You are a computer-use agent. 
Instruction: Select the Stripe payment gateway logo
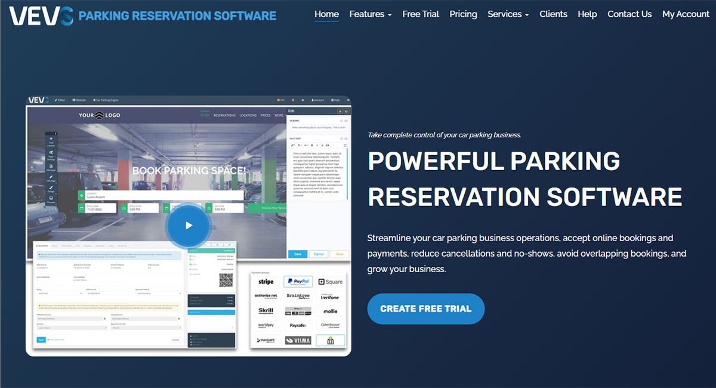coord(266,282)
